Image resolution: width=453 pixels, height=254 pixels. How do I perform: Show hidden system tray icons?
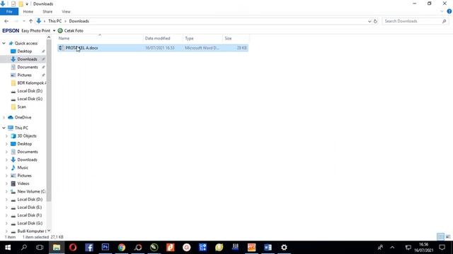click(x=392, y=248)
